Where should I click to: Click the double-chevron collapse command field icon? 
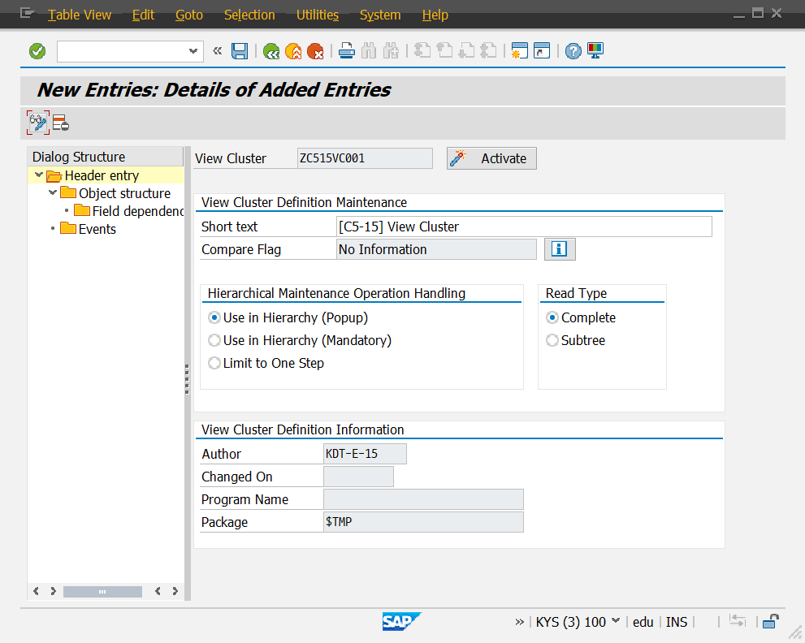tap(217, 51)
